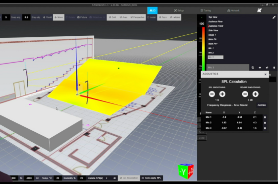The image size is (278, 184).
Task: Click the Picture camera tool
Action: point(82,17)
